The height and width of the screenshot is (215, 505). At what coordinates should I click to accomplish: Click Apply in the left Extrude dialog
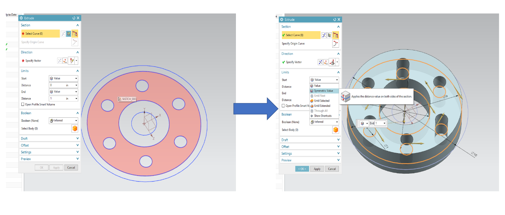[56, 167]
